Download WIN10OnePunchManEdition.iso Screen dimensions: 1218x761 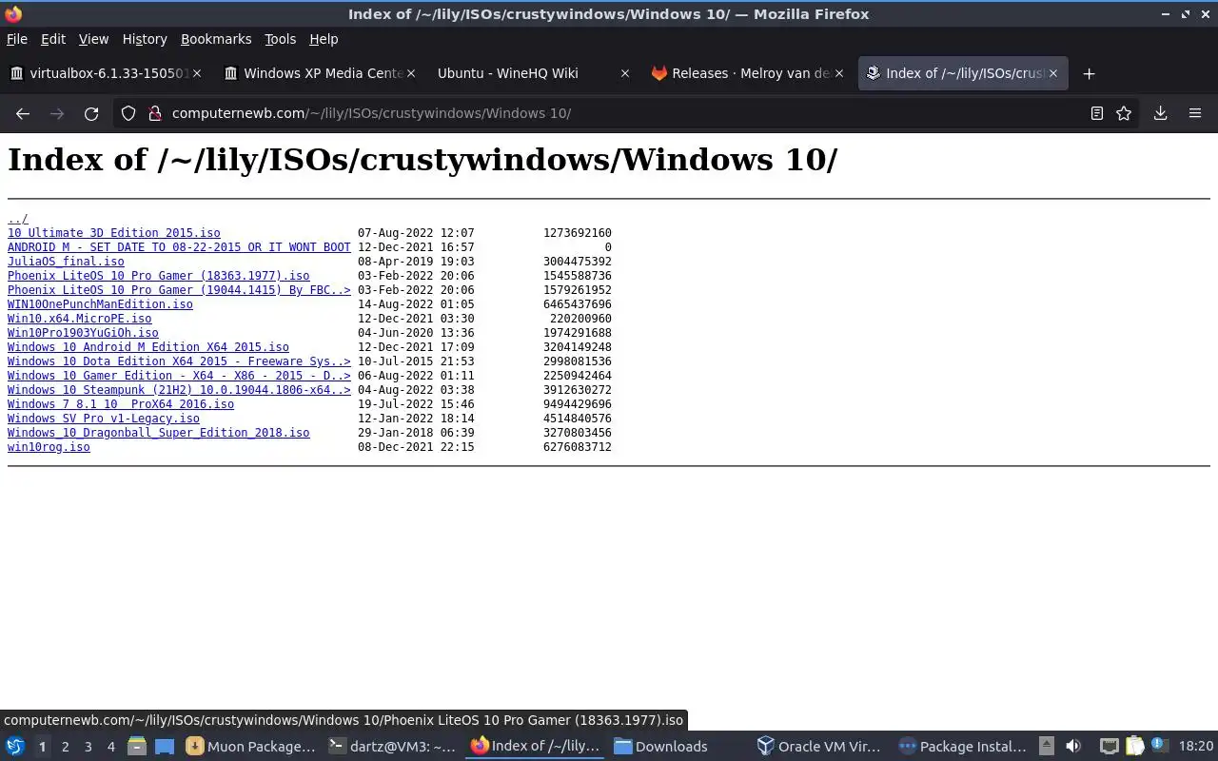pos(100,304)
